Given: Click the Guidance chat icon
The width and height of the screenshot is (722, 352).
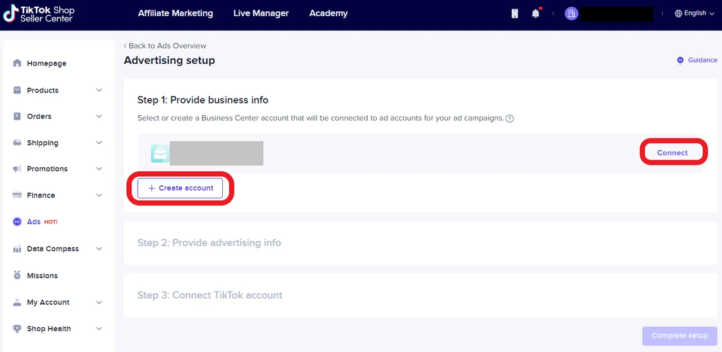Looking at the screenshot, I should click(x=680, y=60).
